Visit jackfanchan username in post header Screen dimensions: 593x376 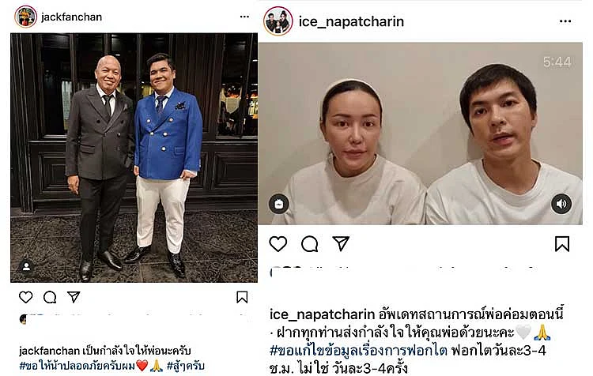pyautogui.click(x=71, y=17)
